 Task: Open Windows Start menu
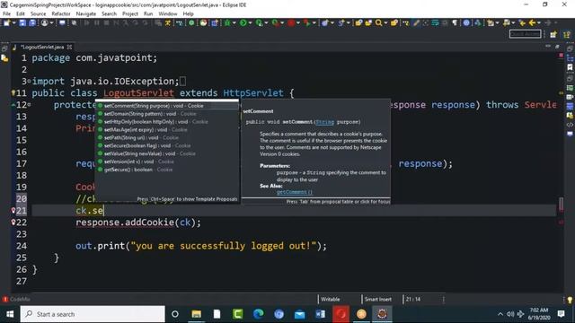coord(10,314)
